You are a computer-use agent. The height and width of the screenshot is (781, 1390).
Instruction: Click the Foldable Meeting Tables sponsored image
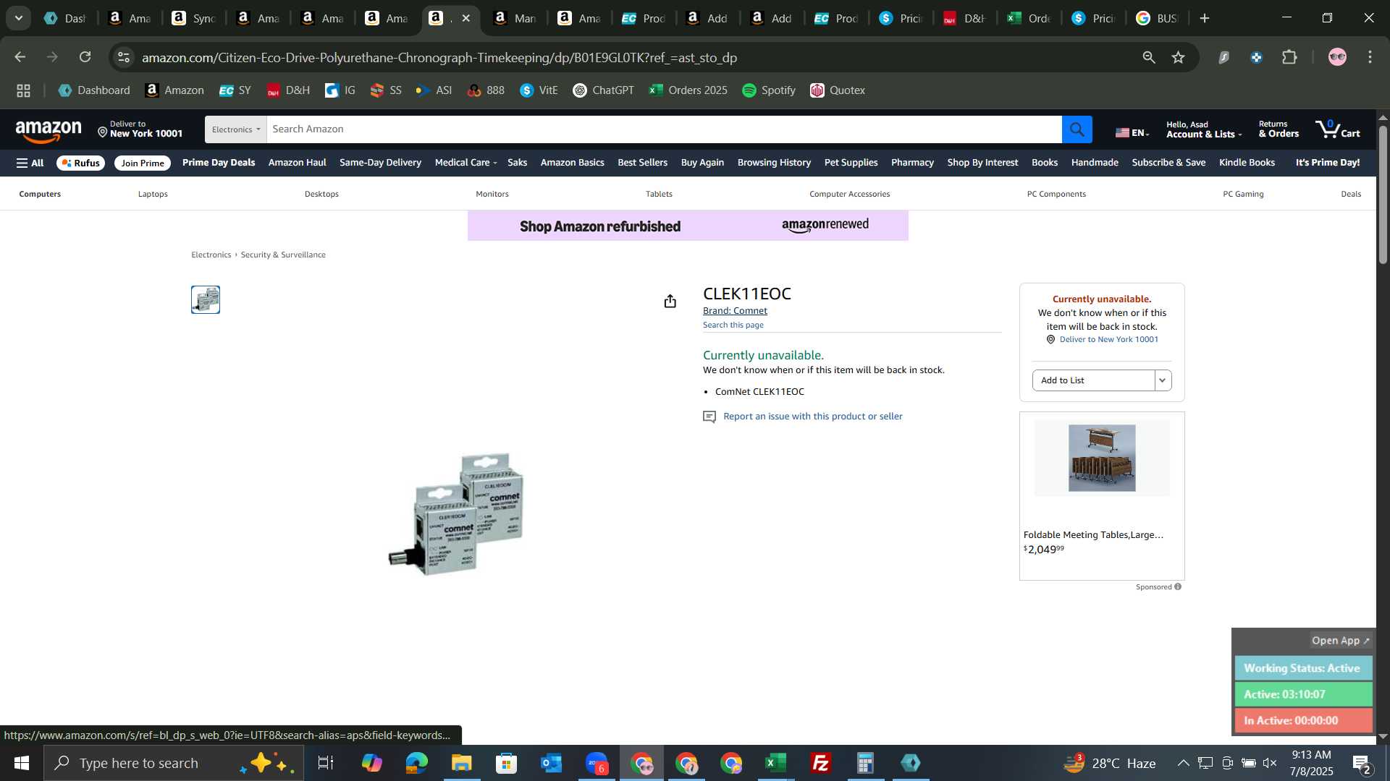click(1102, 458)
